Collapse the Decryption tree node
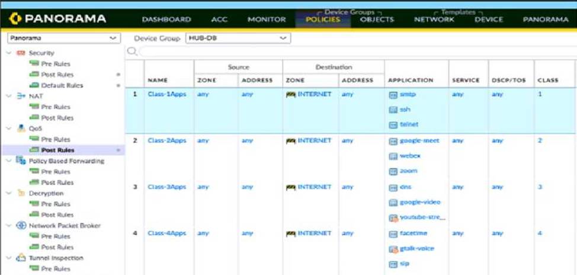 coord(9,193)
